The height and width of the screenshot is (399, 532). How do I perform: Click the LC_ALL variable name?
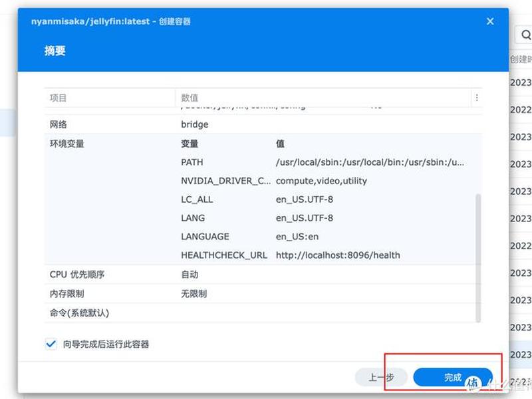(197, 199)
